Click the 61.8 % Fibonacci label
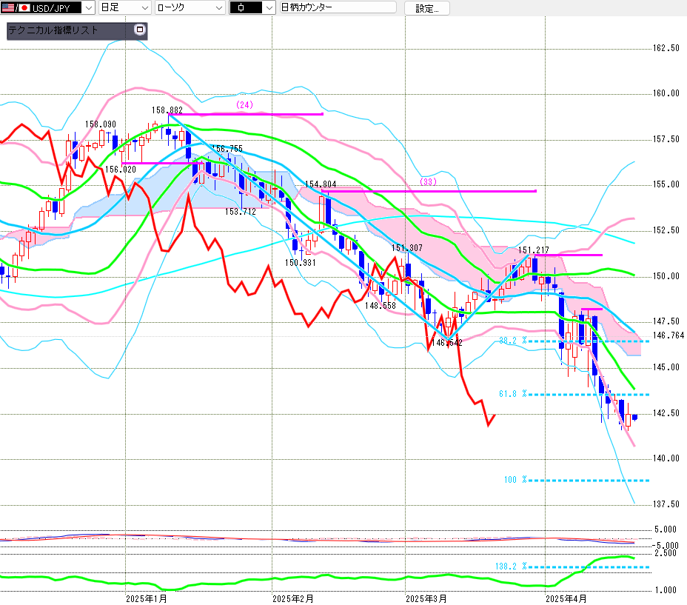This screenshot has height=605, width=687. coord(512,394)
